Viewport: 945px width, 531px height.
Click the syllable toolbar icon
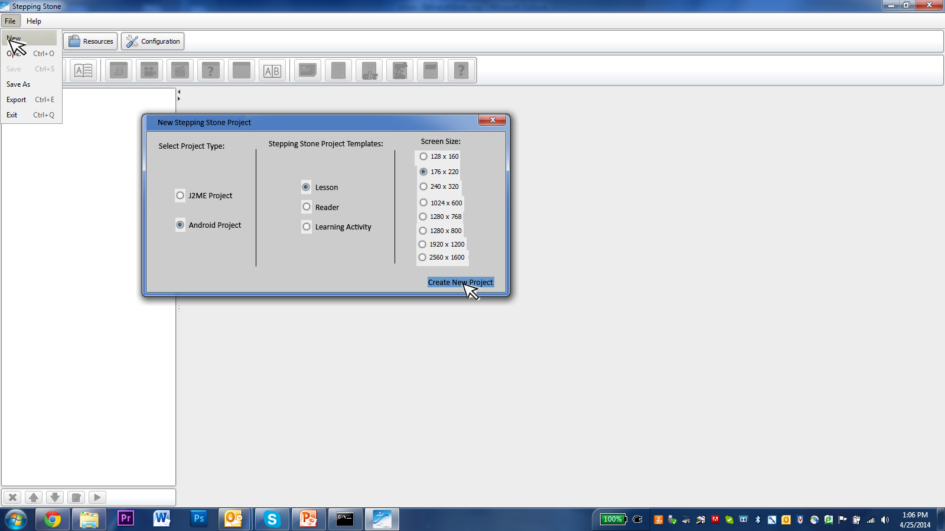pos(400,71)
